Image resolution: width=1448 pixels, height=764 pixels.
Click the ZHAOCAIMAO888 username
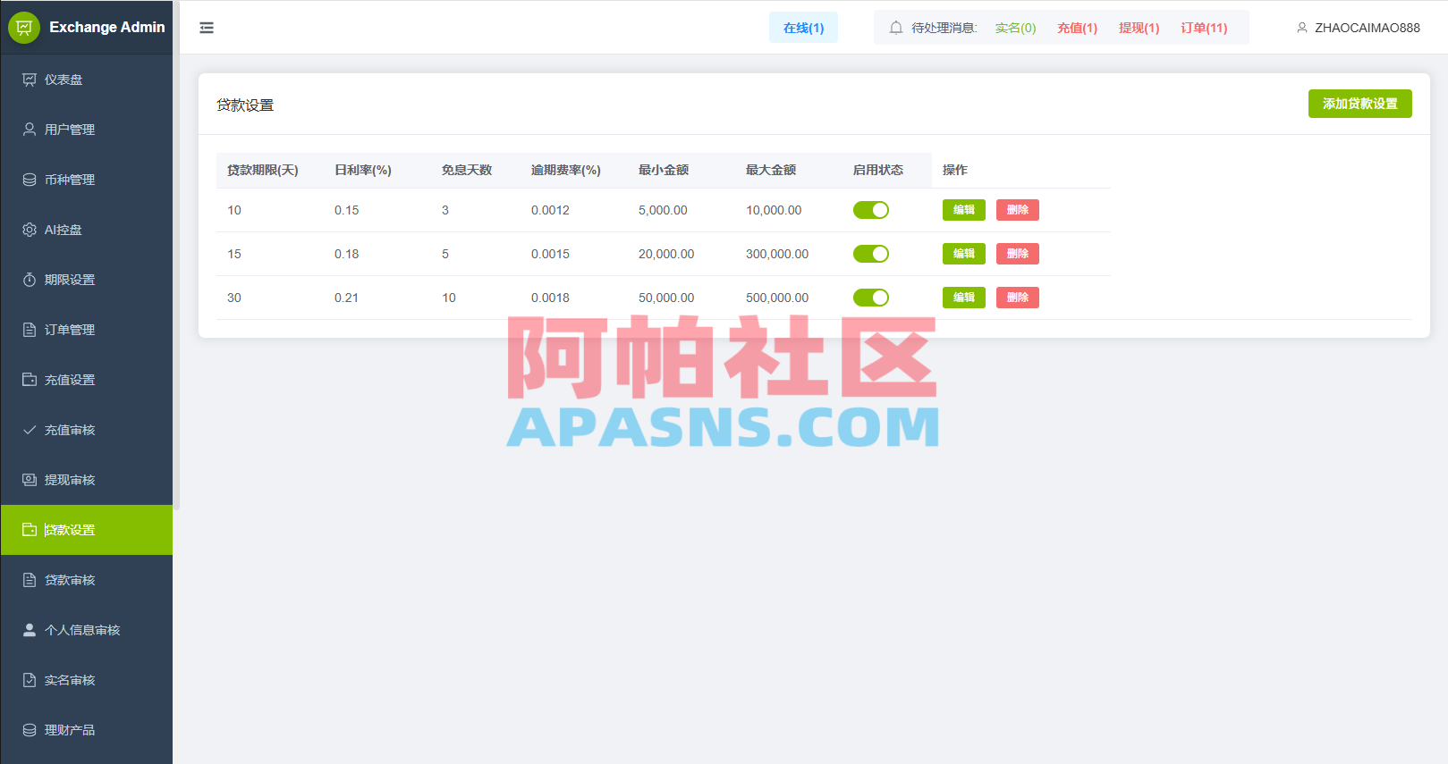tap(1368, 28)
